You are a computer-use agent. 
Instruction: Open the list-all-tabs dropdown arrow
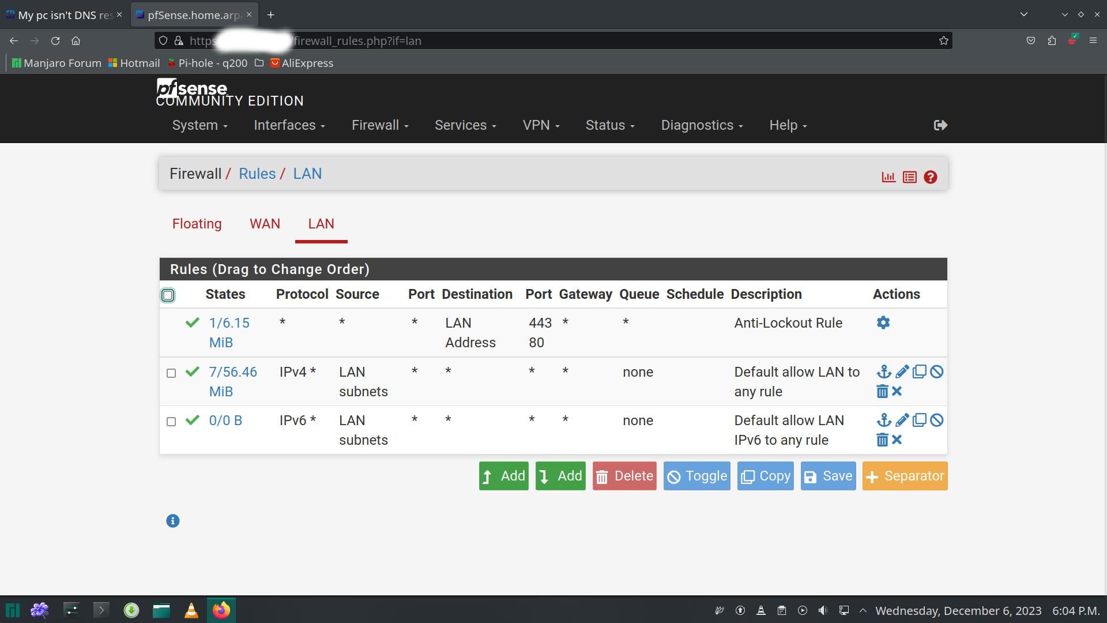pyautogui.click(x=1023, y=14)
